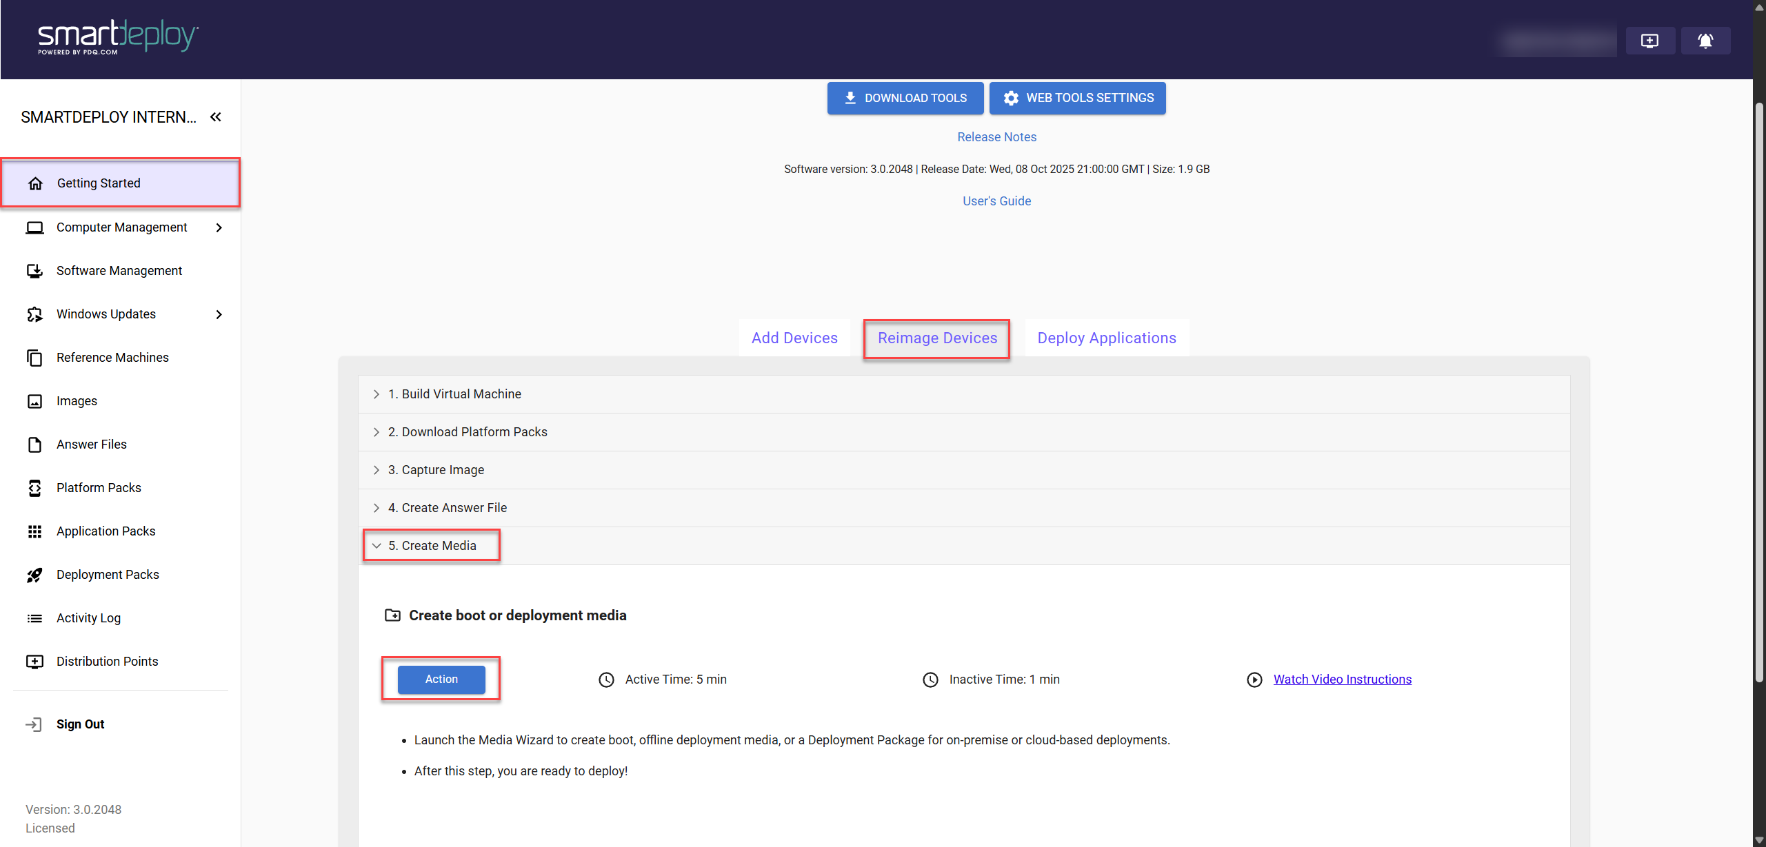Click the Download Tools button

click(x=905, y=98)
